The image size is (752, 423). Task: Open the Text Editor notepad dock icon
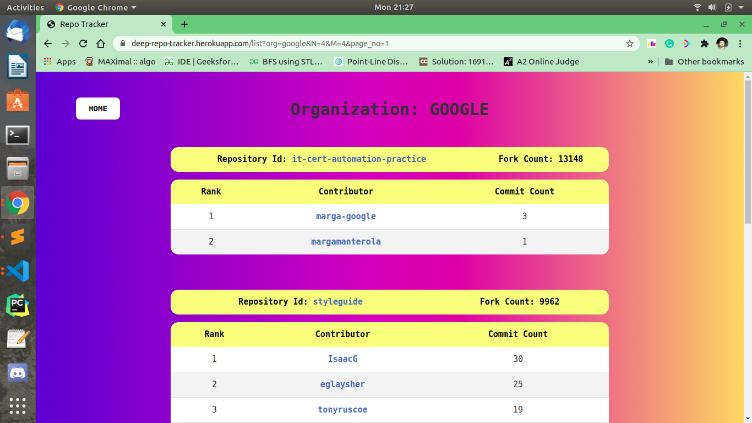coord(18,339)
